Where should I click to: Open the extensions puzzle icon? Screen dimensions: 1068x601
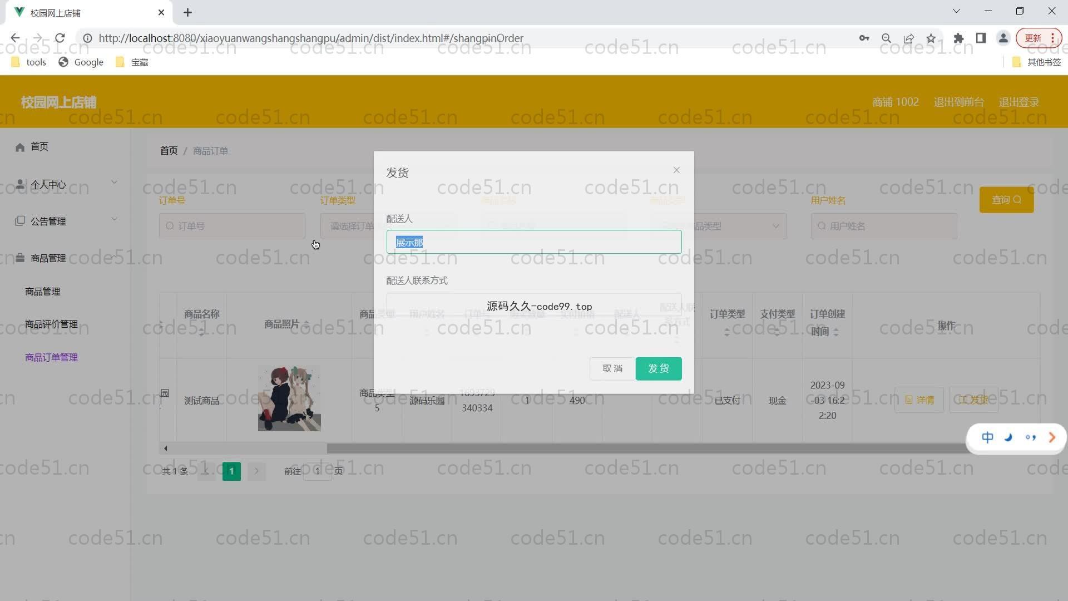click(958, 38)
